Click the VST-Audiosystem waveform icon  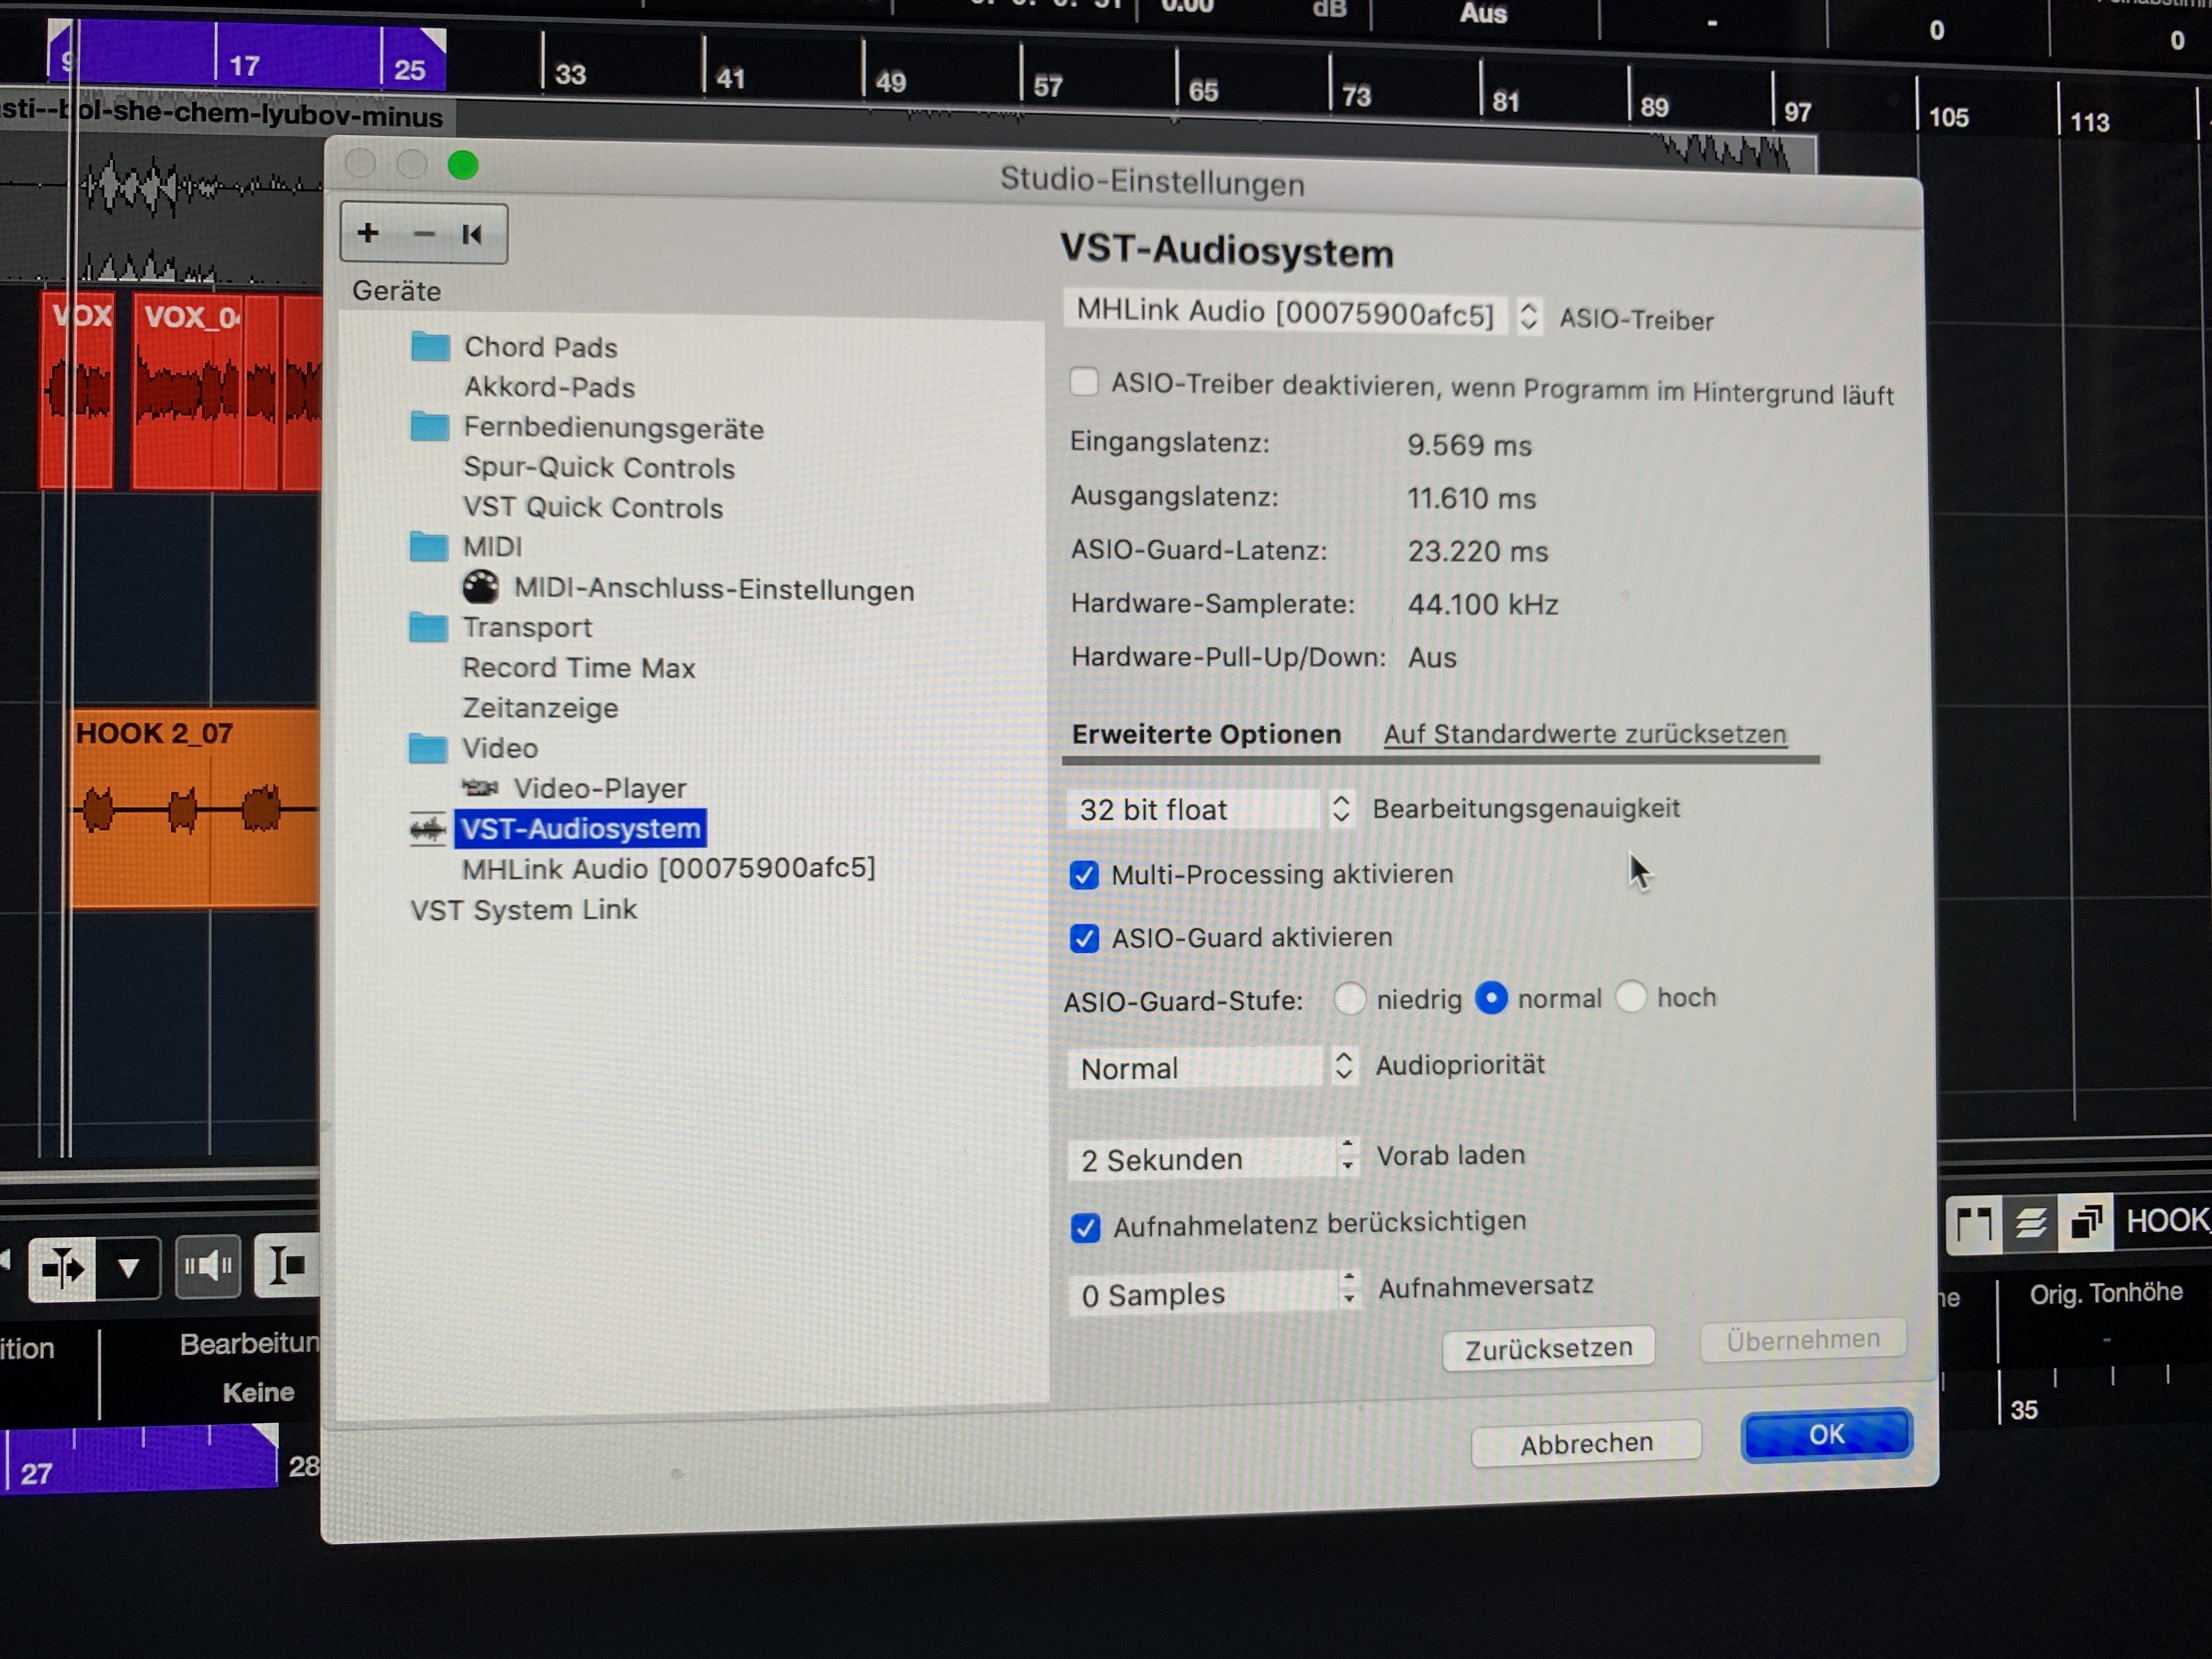click(428, 829)
